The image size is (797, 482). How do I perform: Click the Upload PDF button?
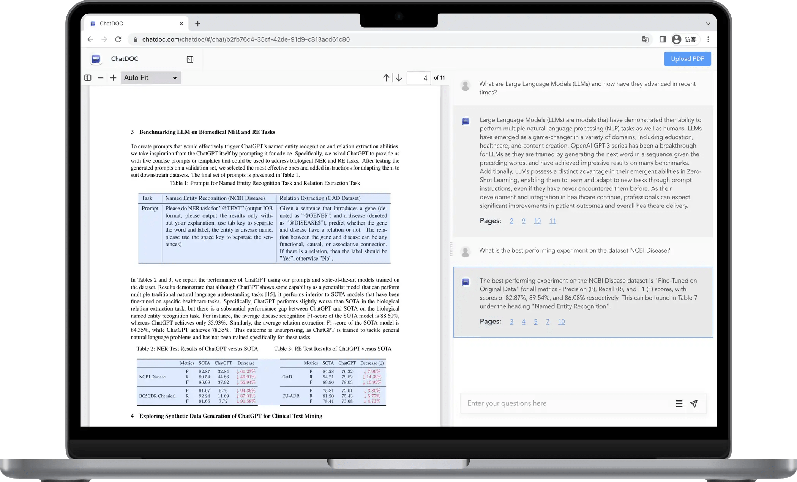[687, 59]
